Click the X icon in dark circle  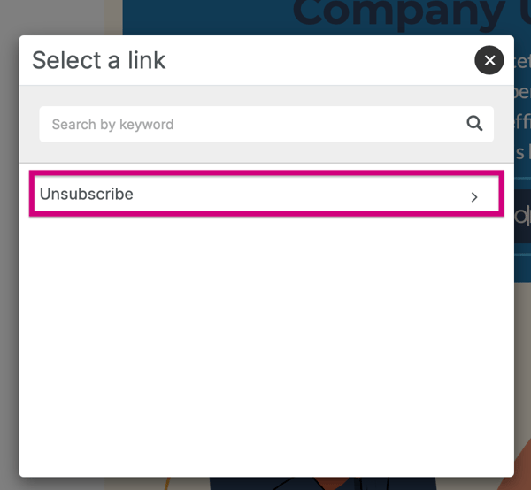489,60
